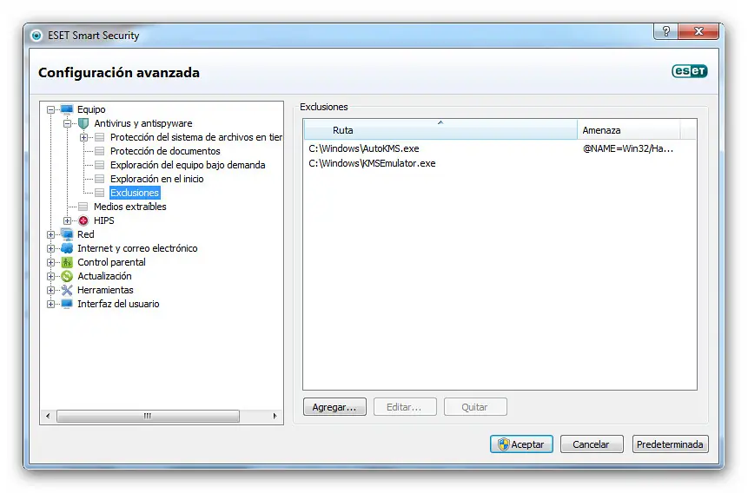Select Protección del sistema de archivos item
Screen dimensions: 748x493
tap(196, 137)
